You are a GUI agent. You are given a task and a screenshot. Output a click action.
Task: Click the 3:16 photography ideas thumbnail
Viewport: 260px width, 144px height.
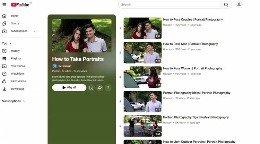tap(142, 102)
